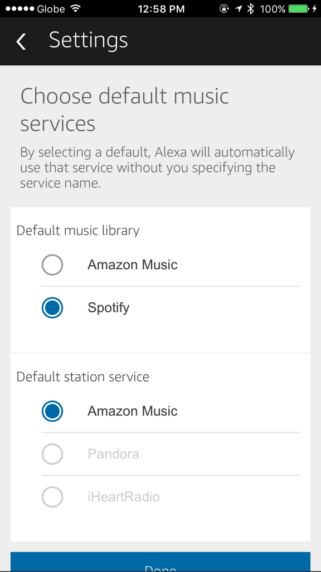This screenshot has height=572, width=321.
Task: Tap the Bluetooth icon in status bar
Action: coord(250,8)
